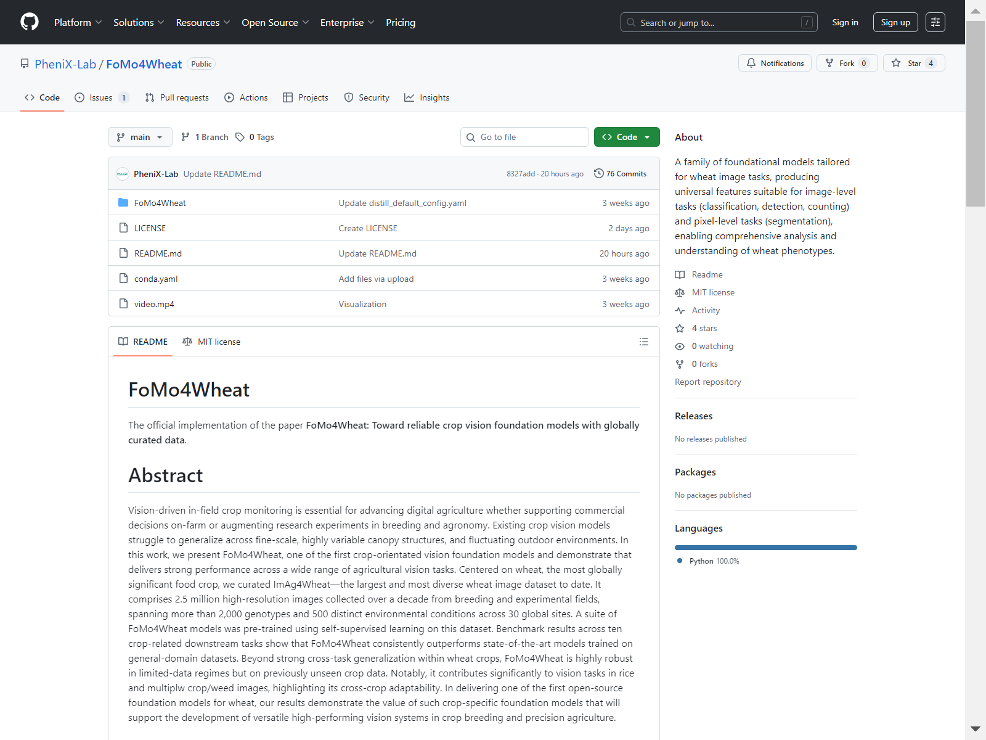Open the video.mp4 file name
This screenshot has height=740, width=986.
click(154, 304)
